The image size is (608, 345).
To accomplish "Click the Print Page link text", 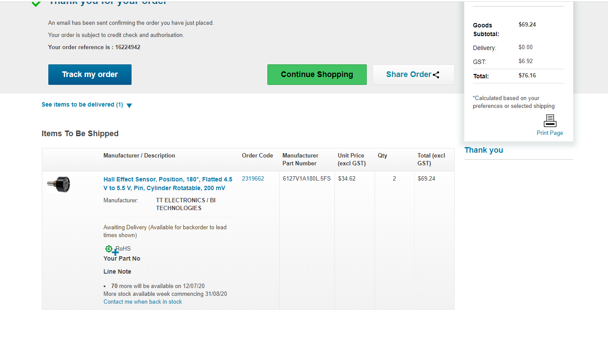I will (550, 133).
